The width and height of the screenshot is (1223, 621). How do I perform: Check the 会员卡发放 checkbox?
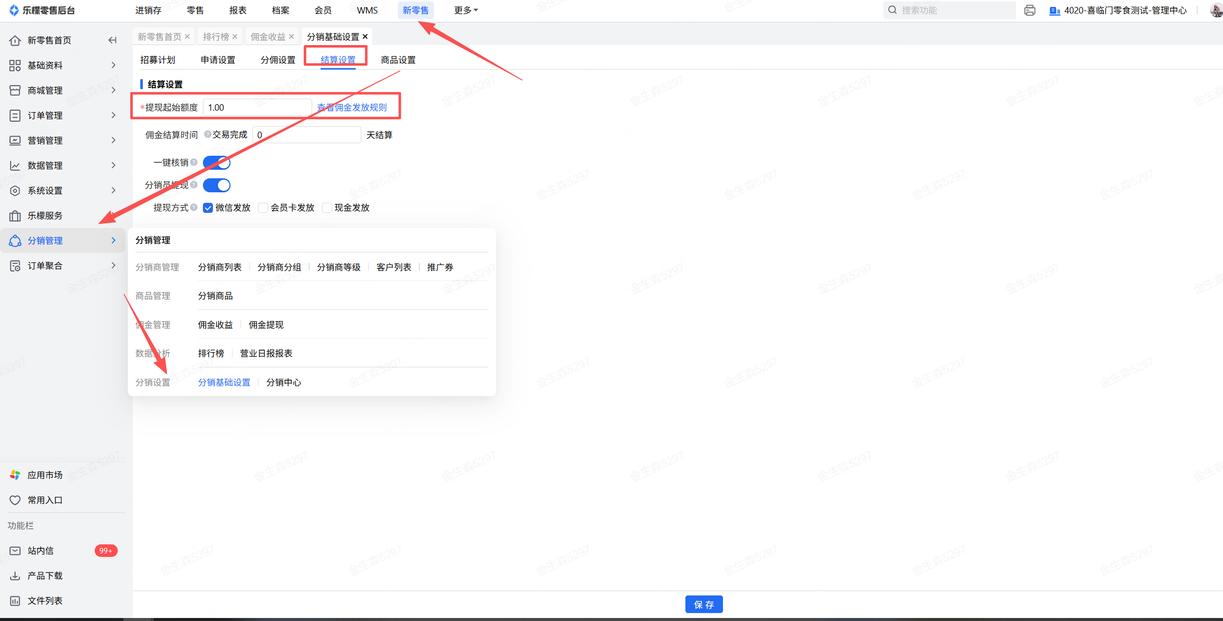(263, 208)
